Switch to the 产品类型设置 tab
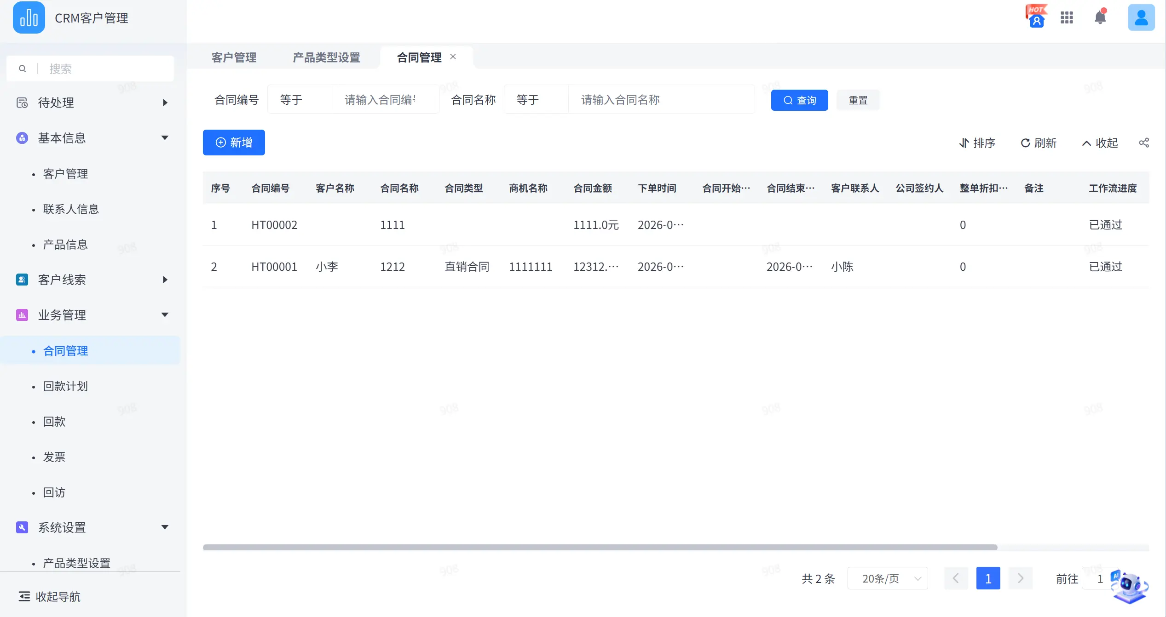 pyautogui.click(x=327, y=57)
